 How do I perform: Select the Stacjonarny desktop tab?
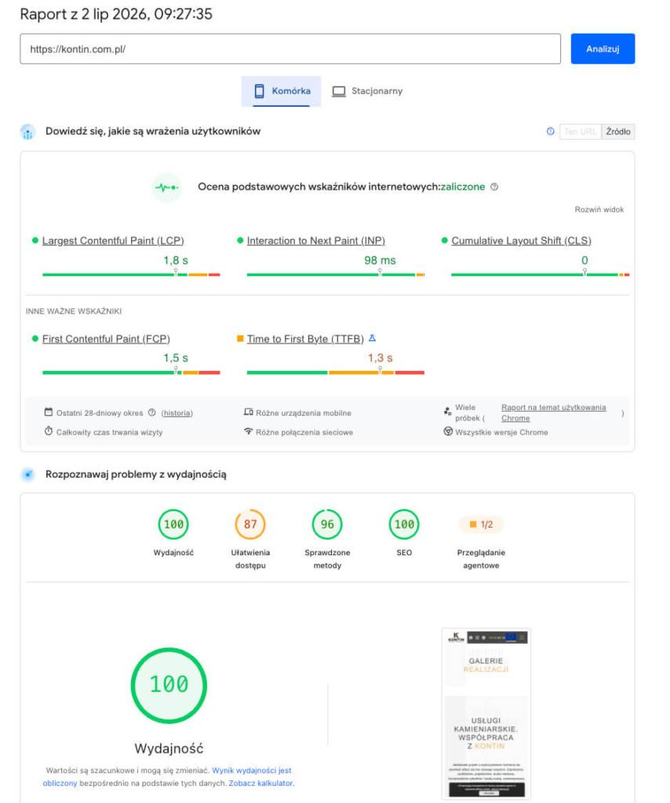pos(366,91)
